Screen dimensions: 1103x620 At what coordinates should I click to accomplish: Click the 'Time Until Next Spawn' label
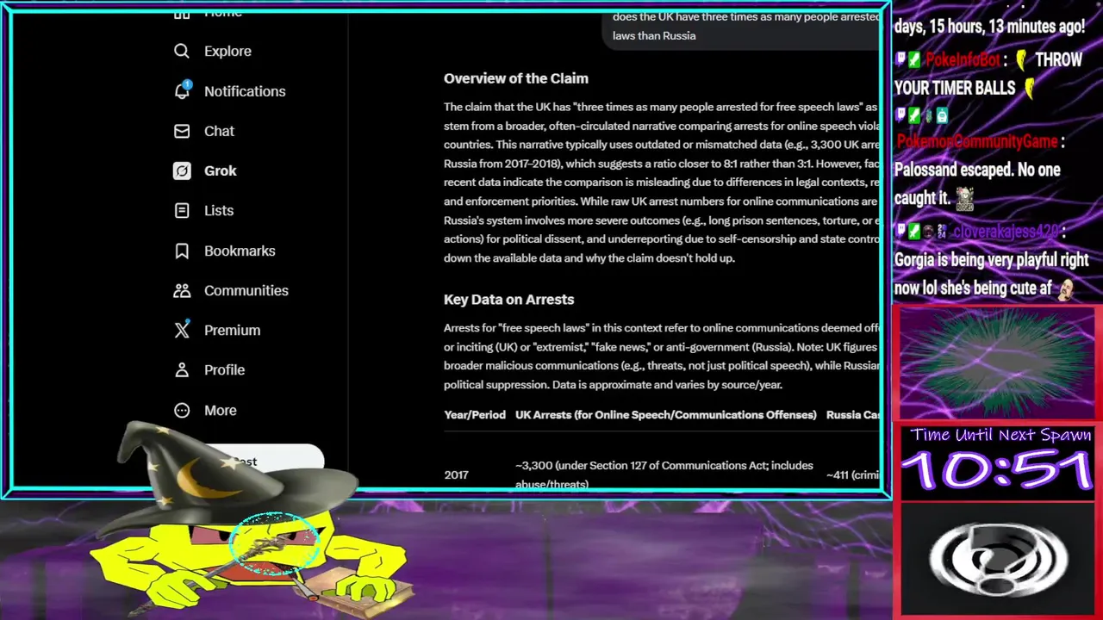[x=1000, y=435]
